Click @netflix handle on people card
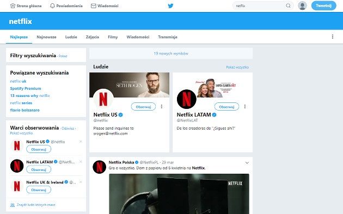 point(101,120)
